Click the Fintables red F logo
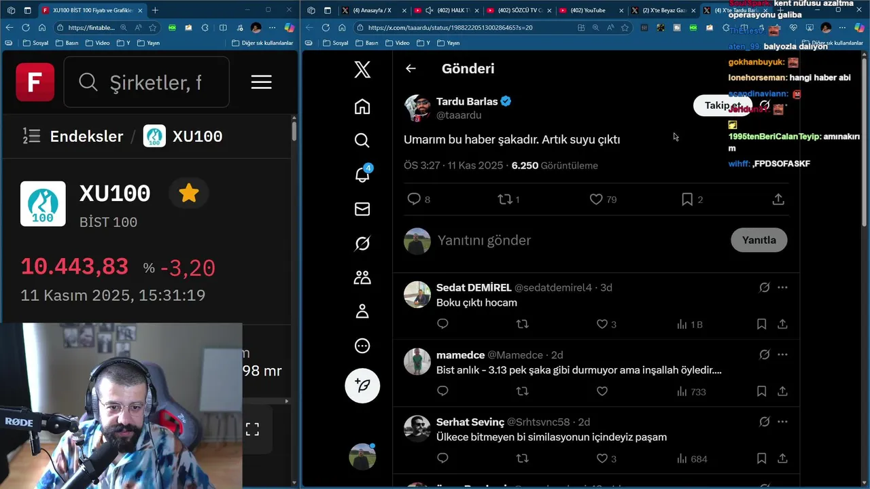Image resolution: width=870 pixels, height=489 pixels. click(x=35, y=82)
